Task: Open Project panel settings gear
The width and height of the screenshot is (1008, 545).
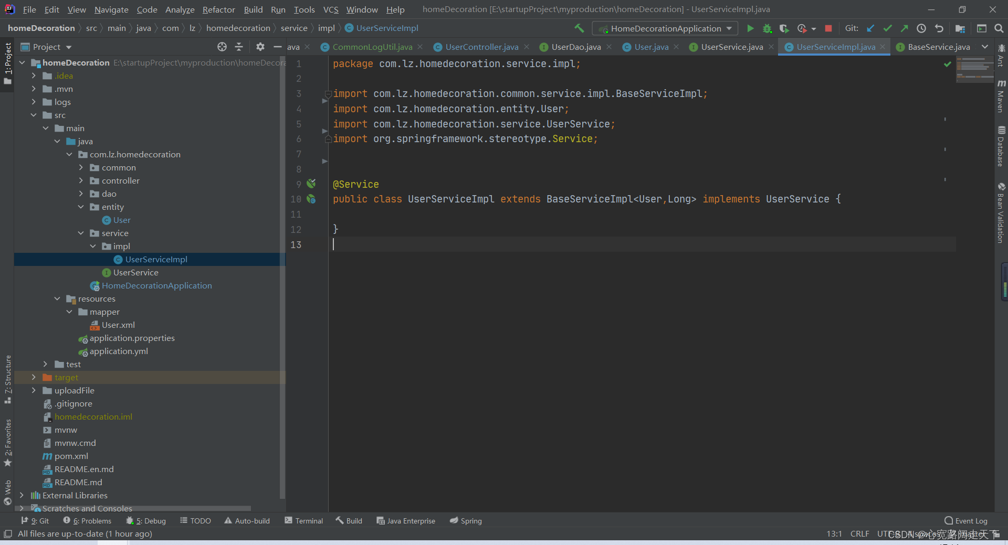Action: 260,47
